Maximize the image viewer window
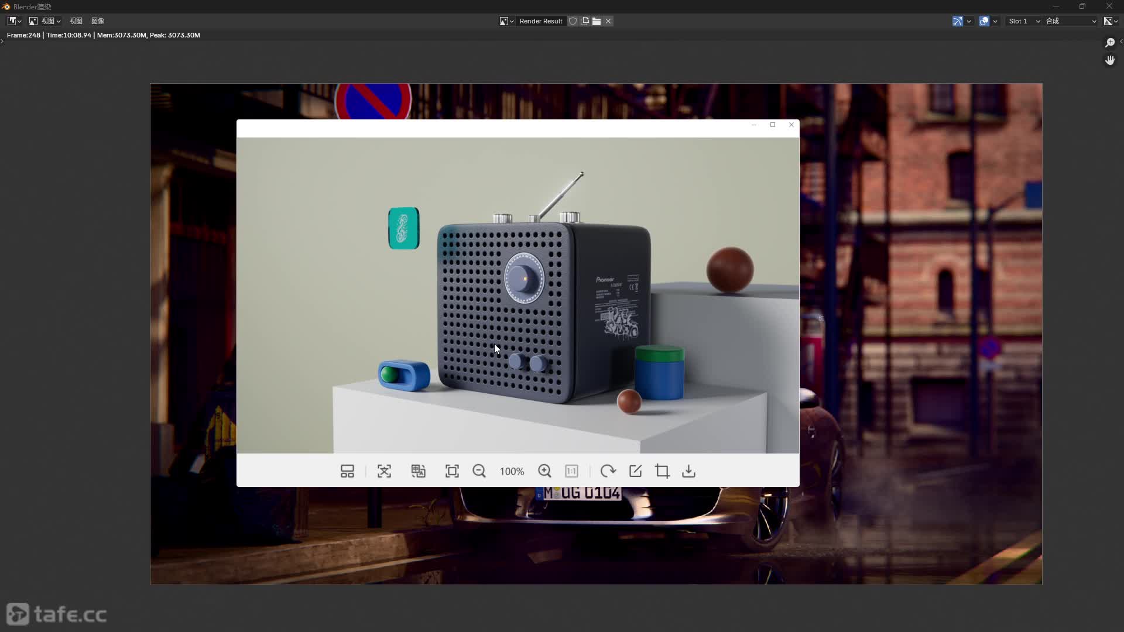 pyautogui.click(x=773, y=125)
